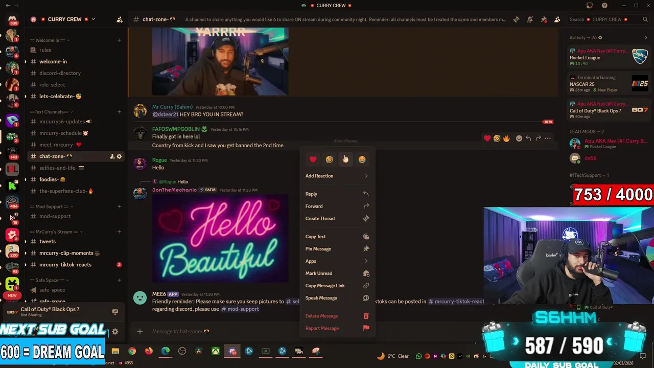Select Reply in context menu
Screen dimensions: 654x368
coord(337,194)
